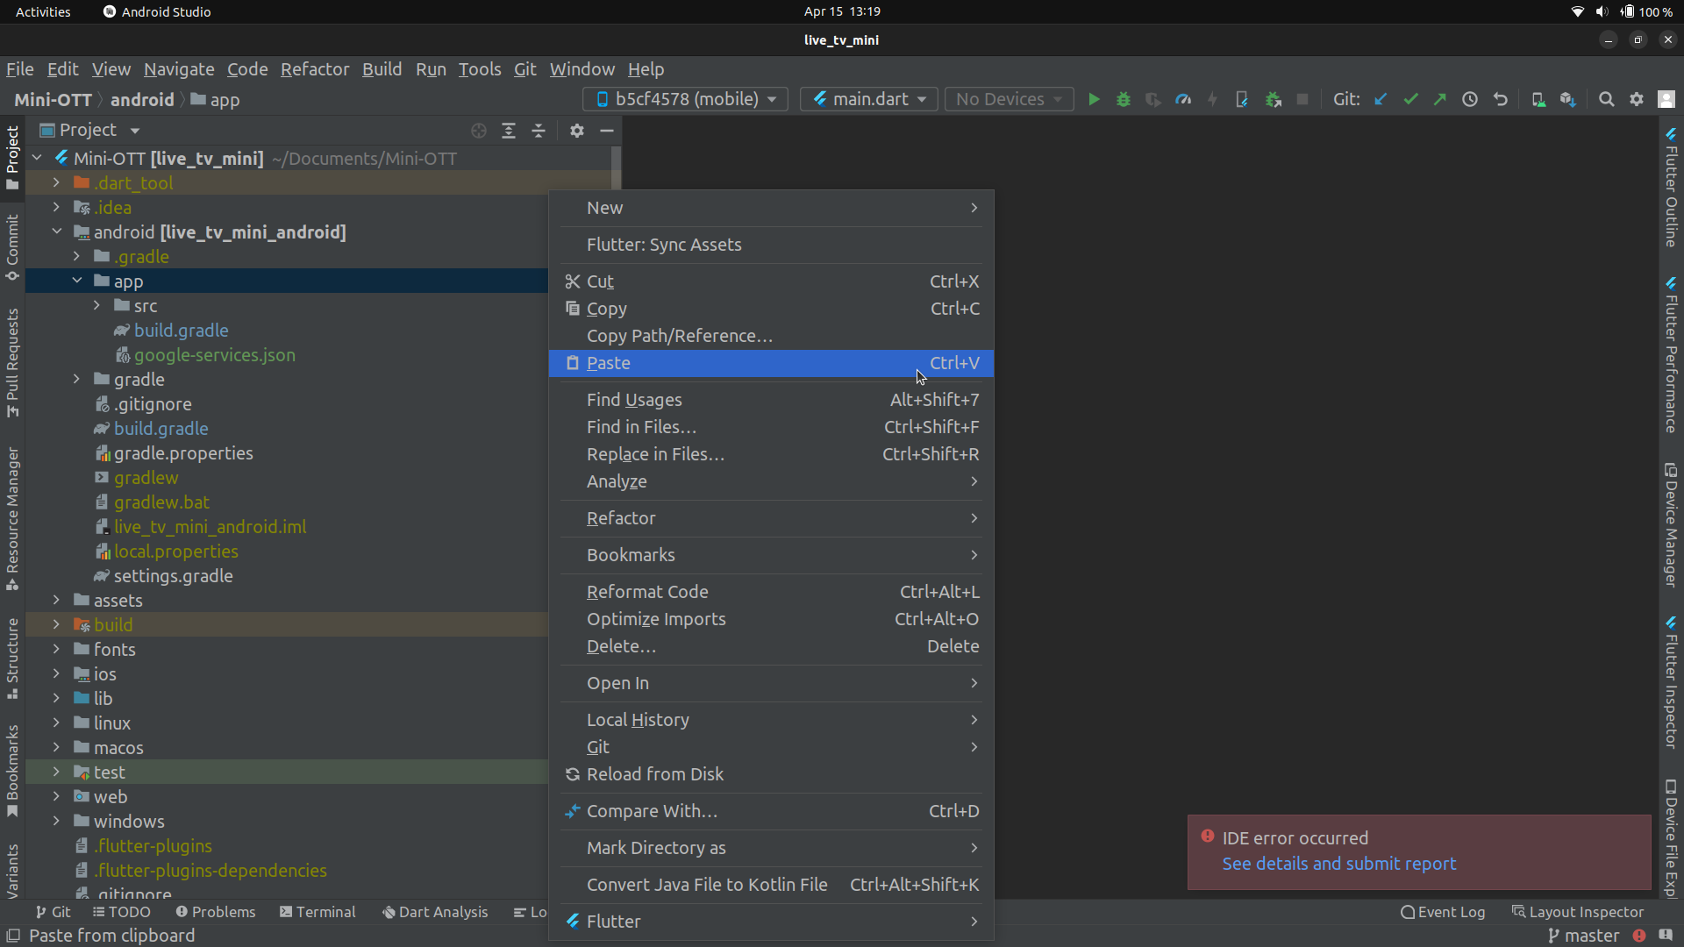Run the app with the green play button

[x=1094, y=99]
